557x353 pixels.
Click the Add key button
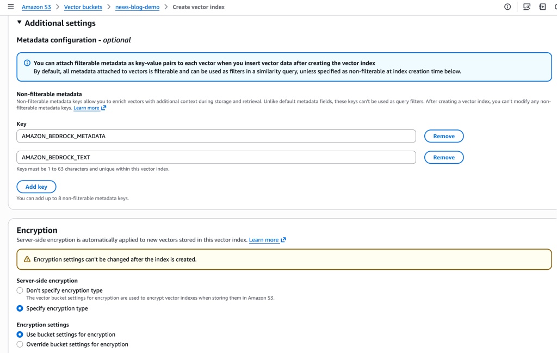(x=36, y=187)
